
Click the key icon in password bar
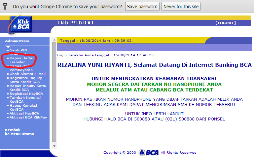tap(5, 7)
